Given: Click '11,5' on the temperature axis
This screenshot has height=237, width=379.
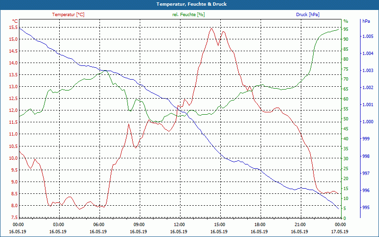Looking at the screenshot, I should 14,122.
